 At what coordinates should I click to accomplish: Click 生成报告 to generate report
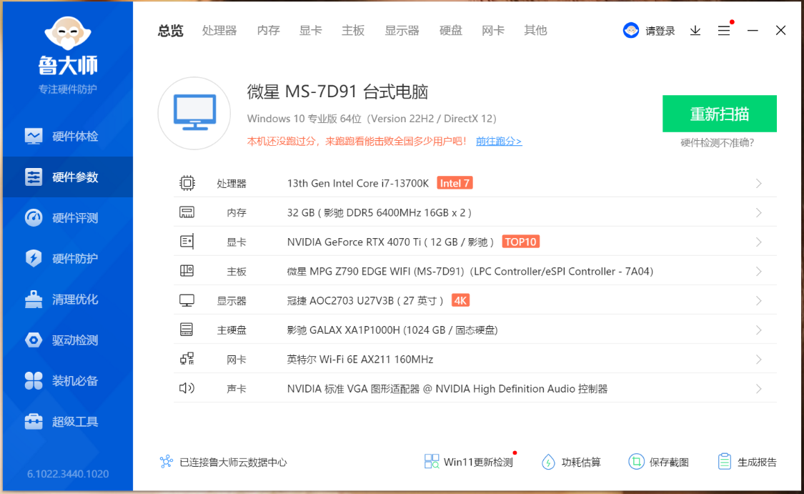(x=747, y=463)
